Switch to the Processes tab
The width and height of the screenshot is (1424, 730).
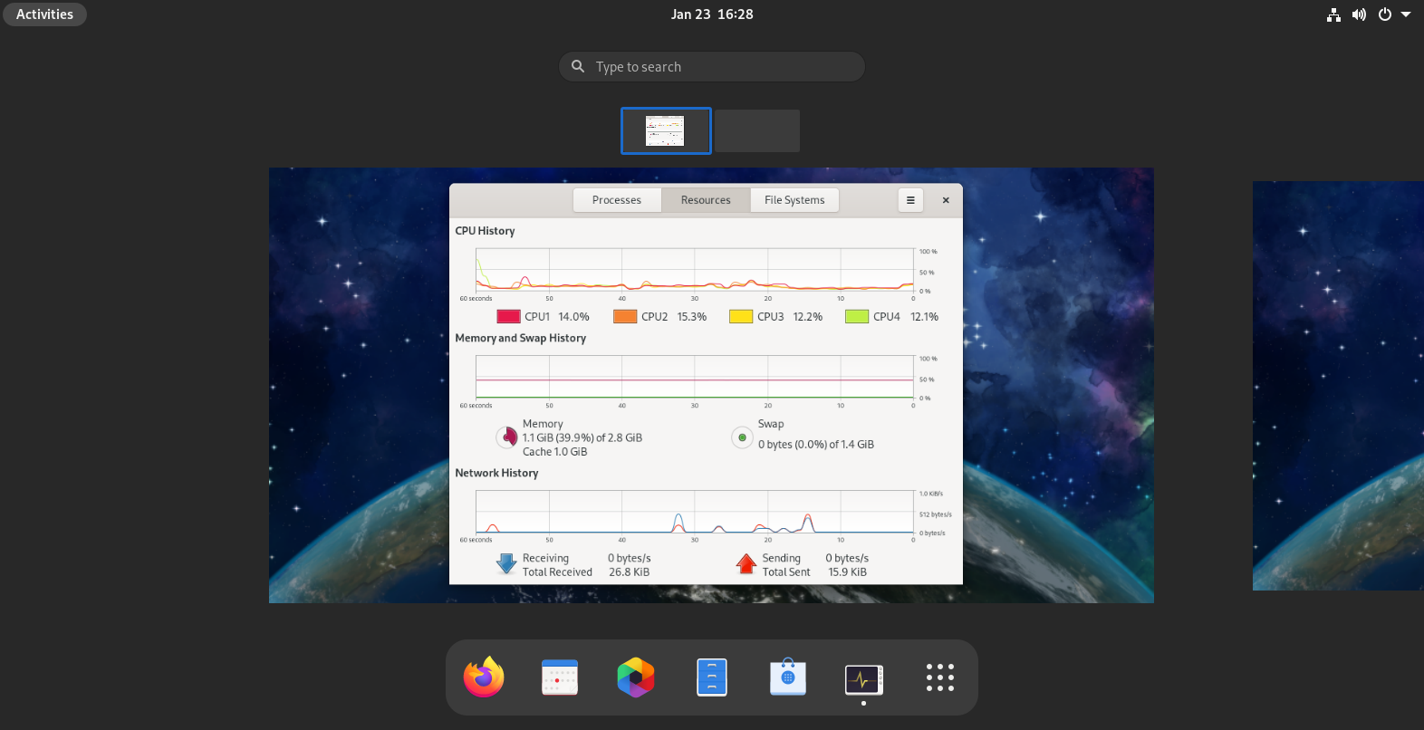(x=617, y=200)
